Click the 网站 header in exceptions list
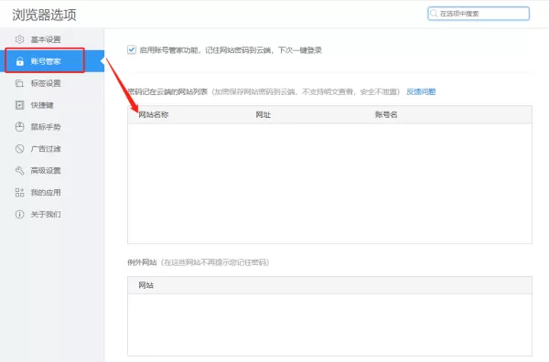 tap(146, 285)
